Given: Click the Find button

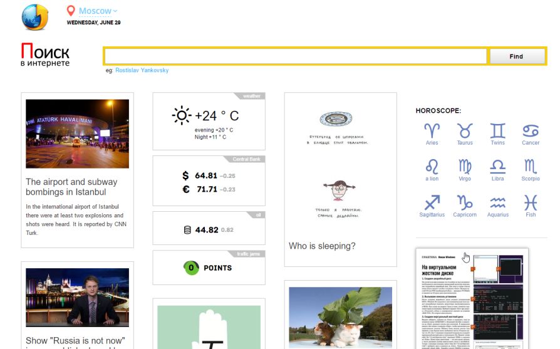Looking at the screenshot, I should [x=517, y=56].
